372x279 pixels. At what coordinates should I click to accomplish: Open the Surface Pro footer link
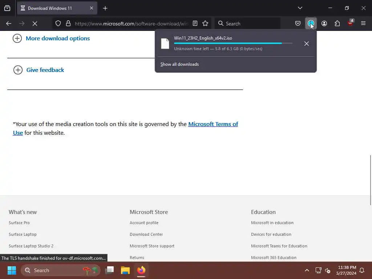(x=19, y=223)
